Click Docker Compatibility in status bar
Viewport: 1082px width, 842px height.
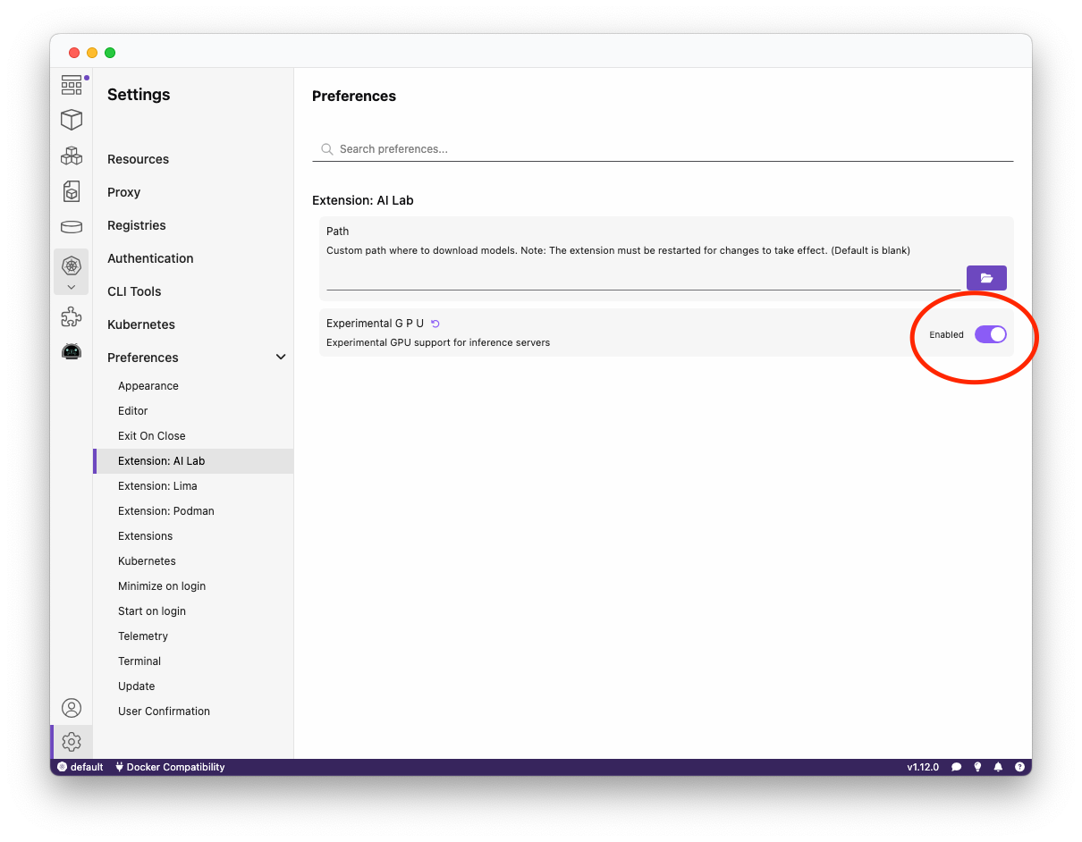click(x=170, y=767)
